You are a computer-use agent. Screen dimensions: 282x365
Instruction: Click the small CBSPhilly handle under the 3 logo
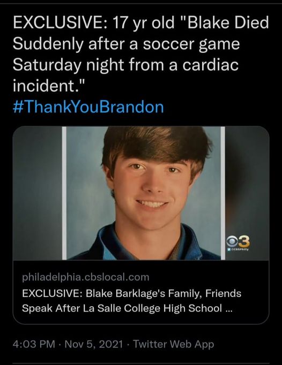(x=238, y=249)
